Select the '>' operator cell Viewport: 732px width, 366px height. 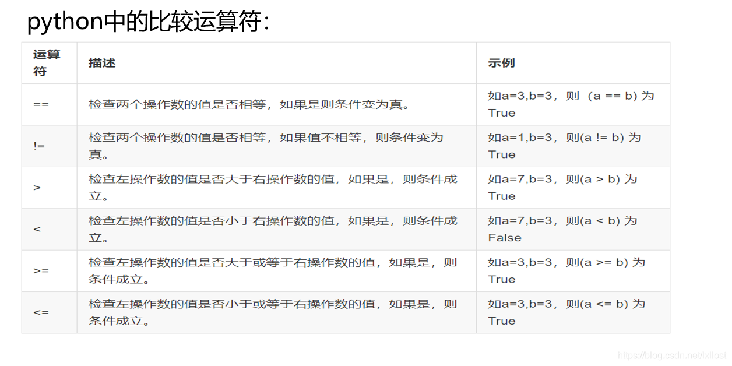point(49,188)
